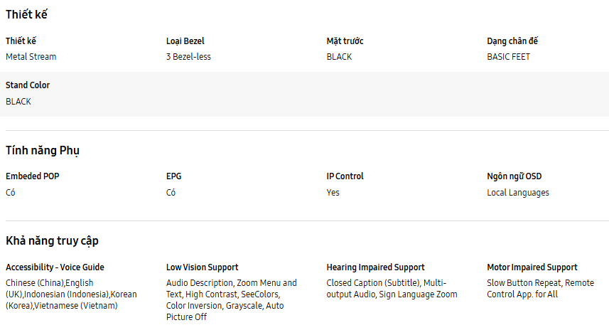
Task: Select the Accessibility - Voice Guide label
Action: tap(55, 267)
